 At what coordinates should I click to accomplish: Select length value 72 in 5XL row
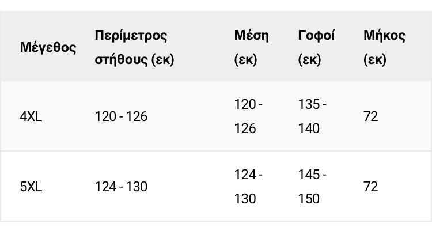point(370,187)
